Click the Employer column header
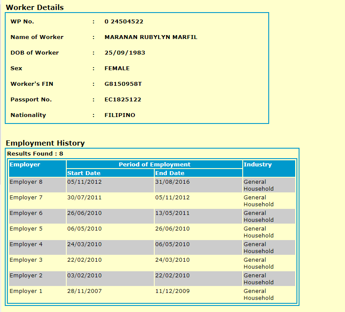 [x=25, y=165]
